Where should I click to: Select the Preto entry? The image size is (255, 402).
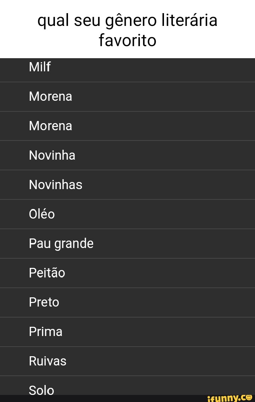click(127, 302)
